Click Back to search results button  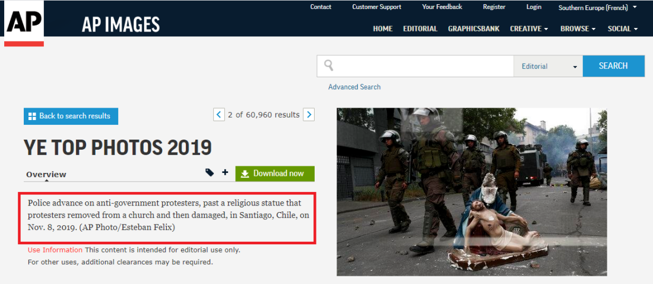[x=71, y=116]
